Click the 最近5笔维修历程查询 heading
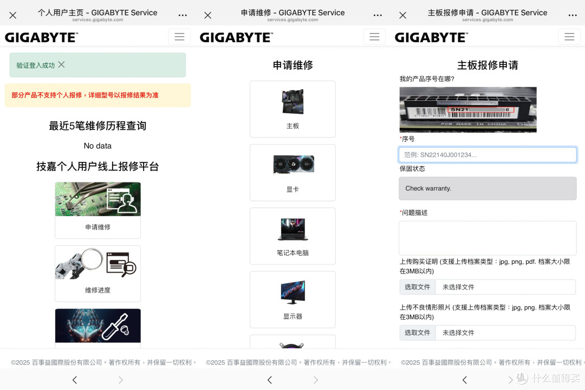The width and height of the screenshot is (585, 390). [97, 126]
